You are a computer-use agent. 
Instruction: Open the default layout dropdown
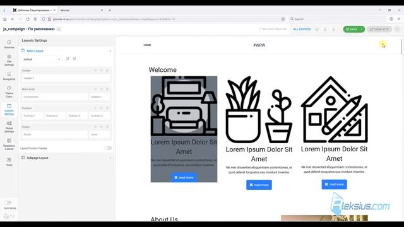[x=42, y=59]
